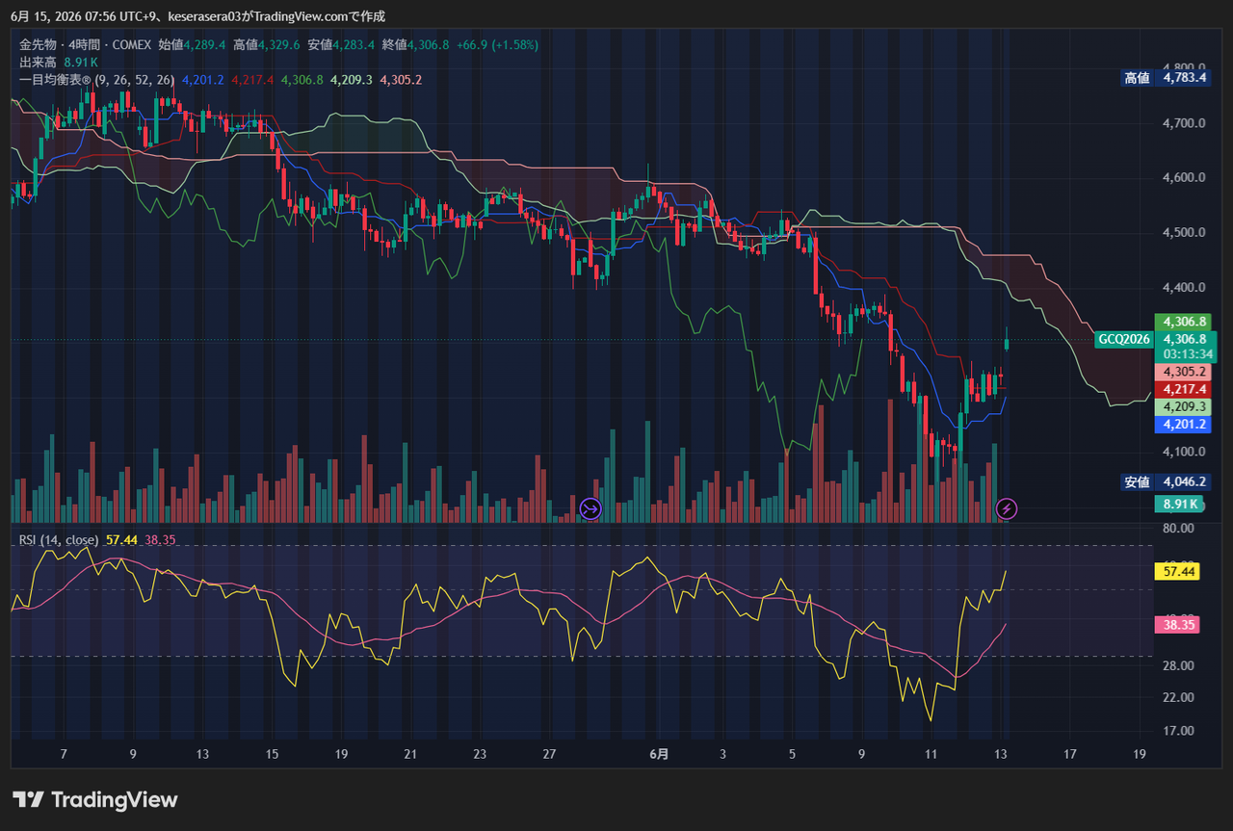This screenshot has width=1233, height=831.
Task: Click the 15 date label on time axis
Action: [272, 754]
